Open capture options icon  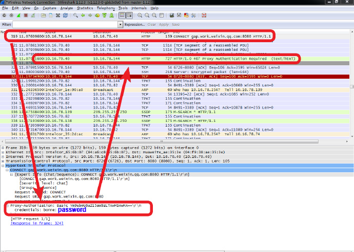[11, 15]
